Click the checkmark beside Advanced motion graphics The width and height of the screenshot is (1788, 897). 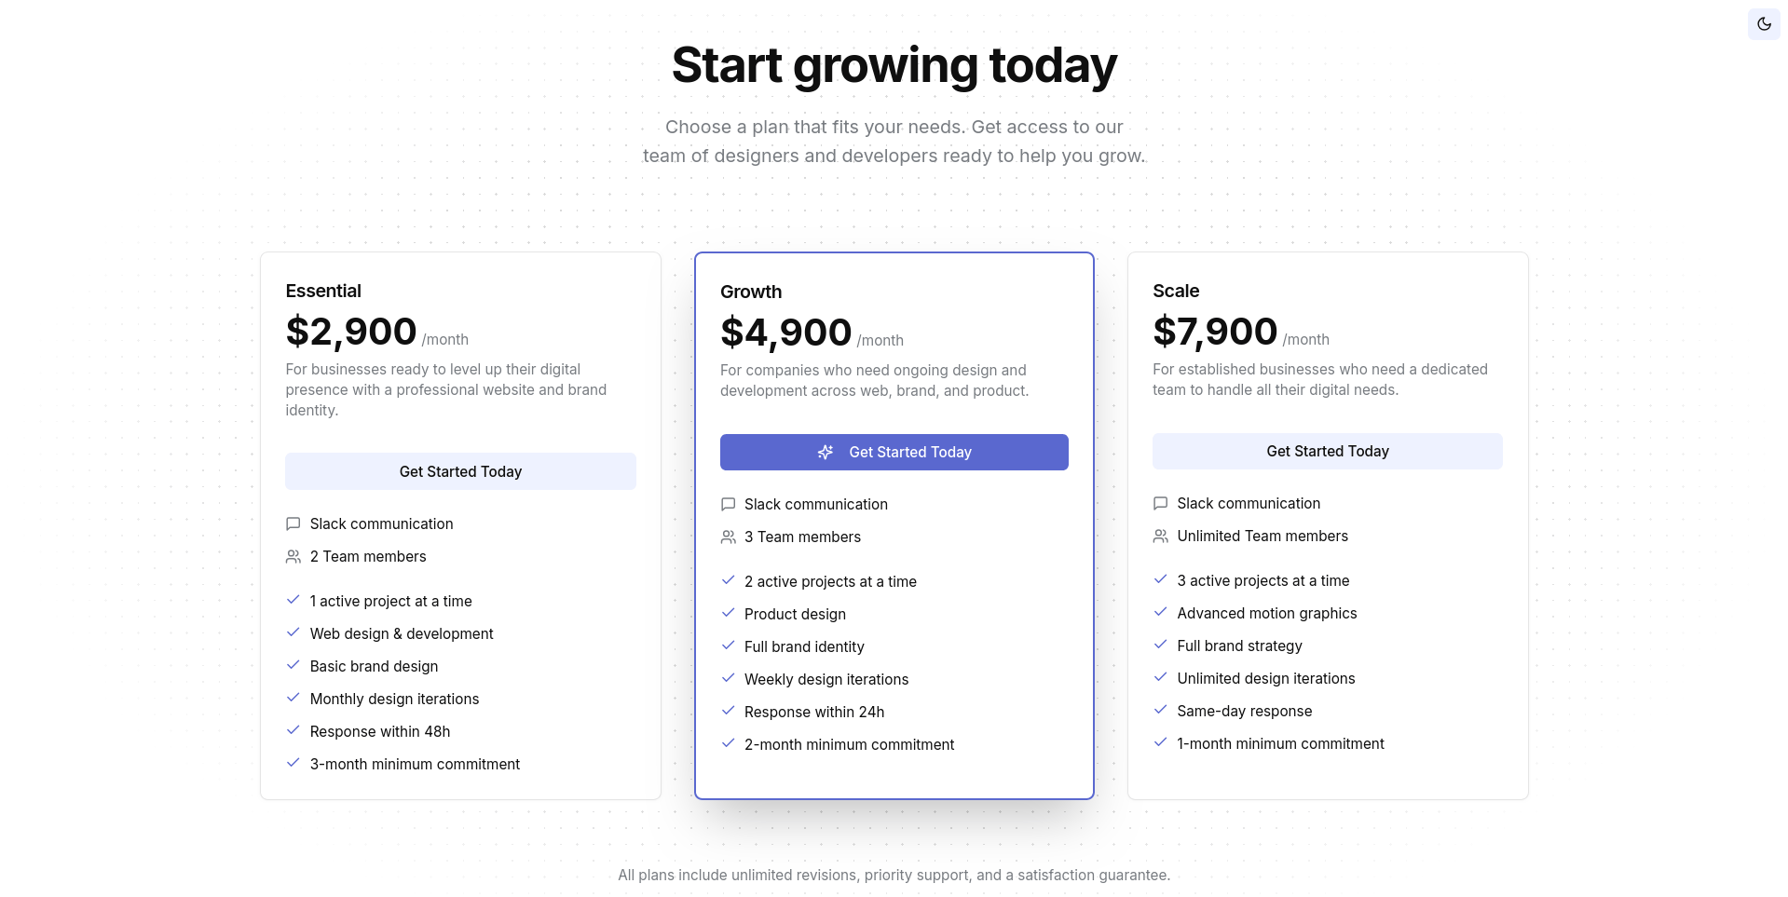pyautogui.click(x=1160, y=612)
